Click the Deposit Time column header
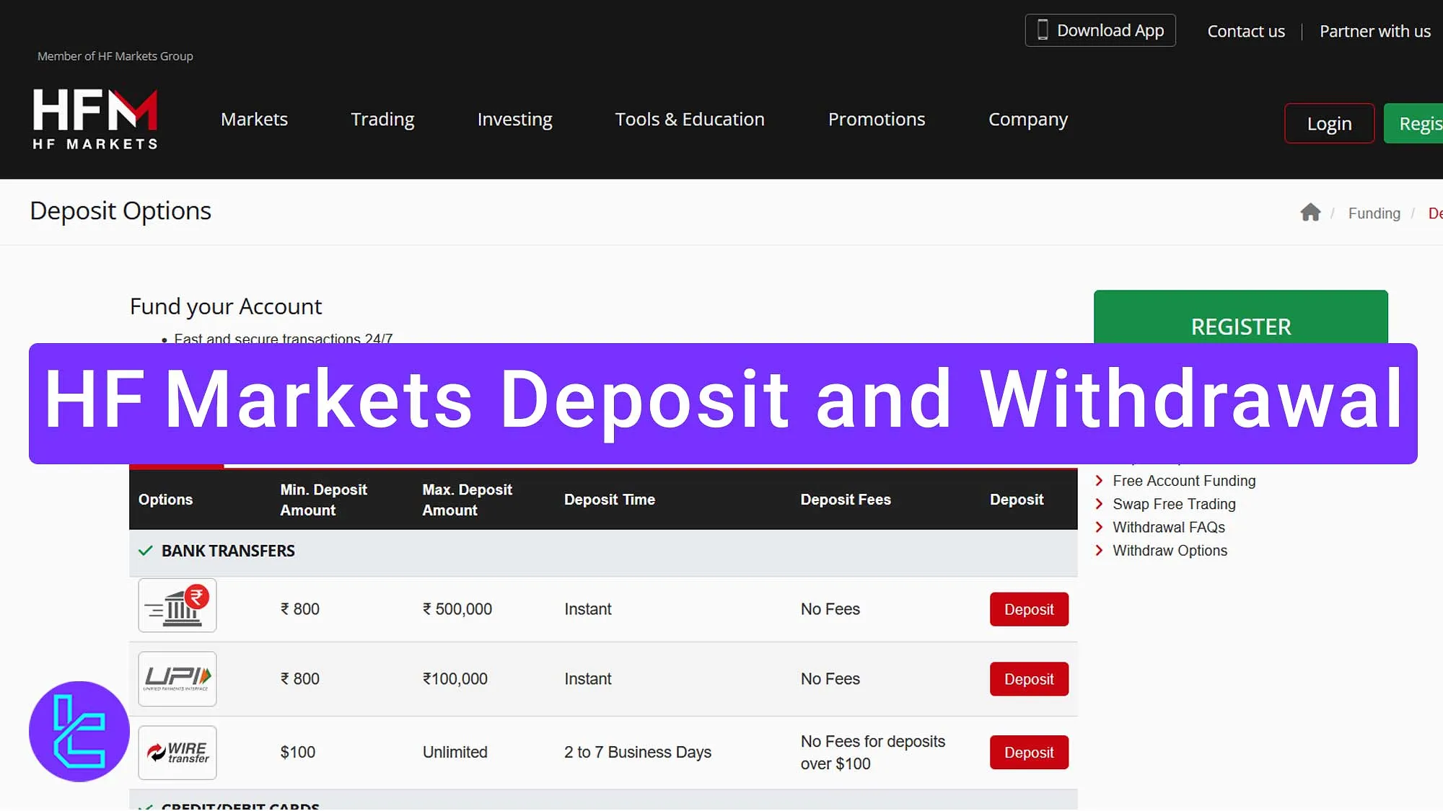1443x811 pixels. [x=610, y=500]
